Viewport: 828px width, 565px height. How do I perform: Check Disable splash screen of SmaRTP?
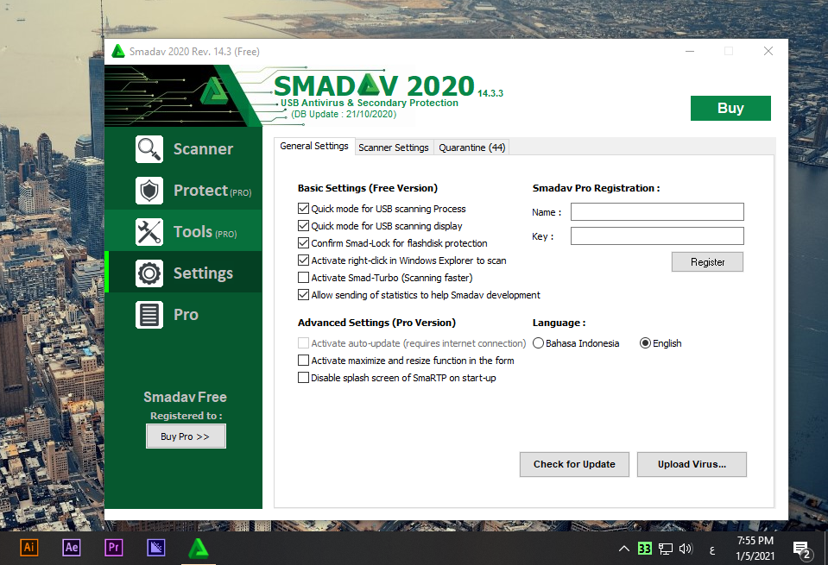[x=303, y=378]
